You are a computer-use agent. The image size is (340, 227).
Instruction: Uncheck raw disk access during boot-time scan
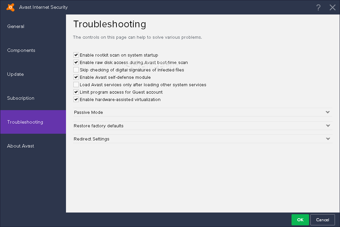(x=76, y=62)
